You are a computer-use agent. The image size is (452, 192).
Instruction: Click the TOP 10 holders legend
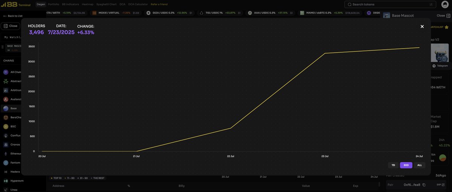(56, 178)
